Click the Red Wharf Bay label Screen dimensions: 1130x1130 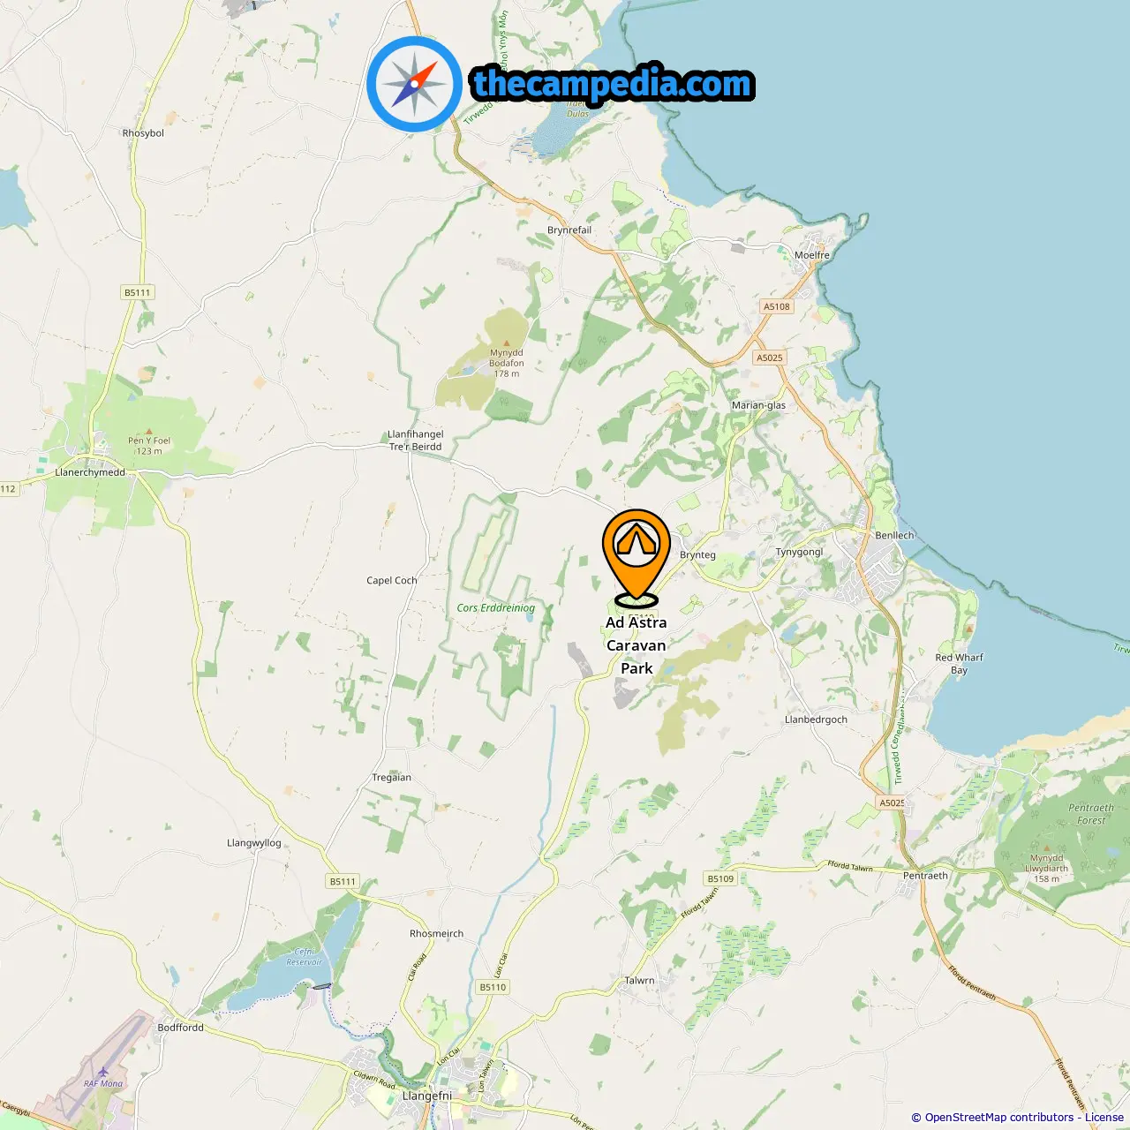pyautogui.click(x=959, y=664)
